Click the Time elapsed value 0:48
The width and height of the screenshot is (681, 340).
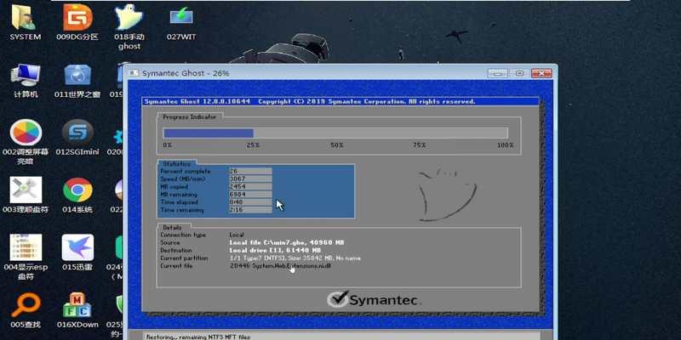point(250,202)
